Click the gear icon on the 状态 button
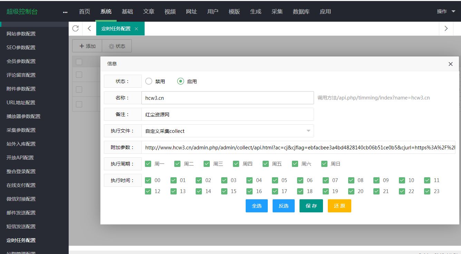461x254 pixels. pyautogui.click(x=111, y=46)
